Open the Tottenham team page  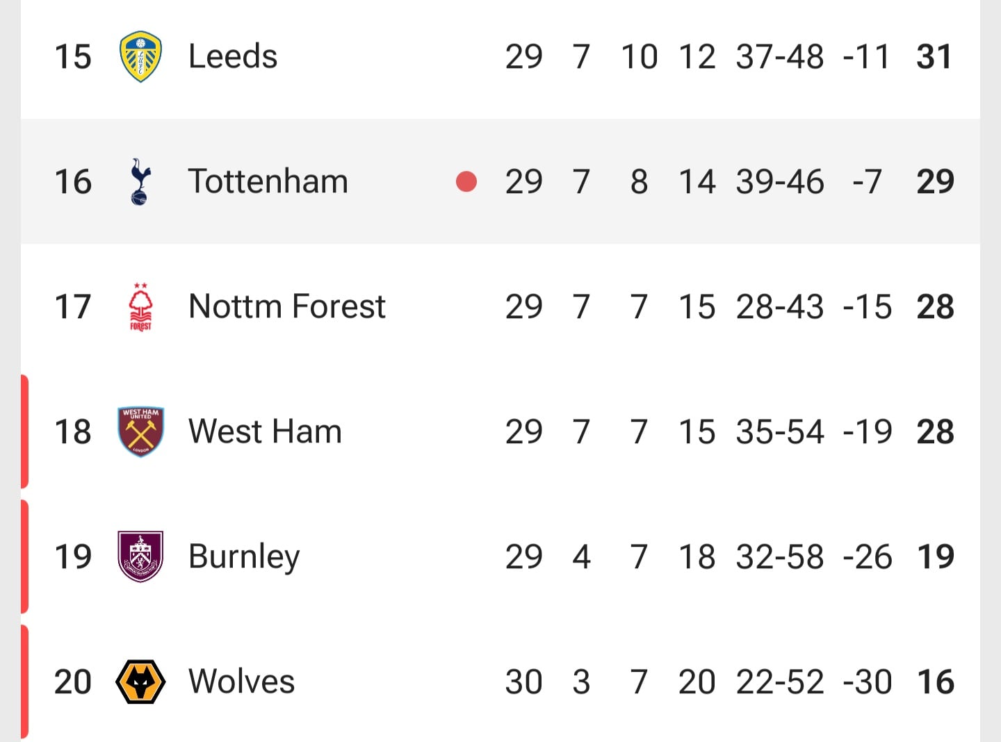pos(268,181)
